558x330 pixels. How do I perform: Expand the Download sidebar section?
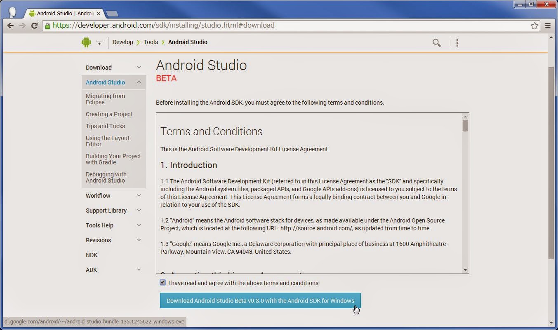139,68
